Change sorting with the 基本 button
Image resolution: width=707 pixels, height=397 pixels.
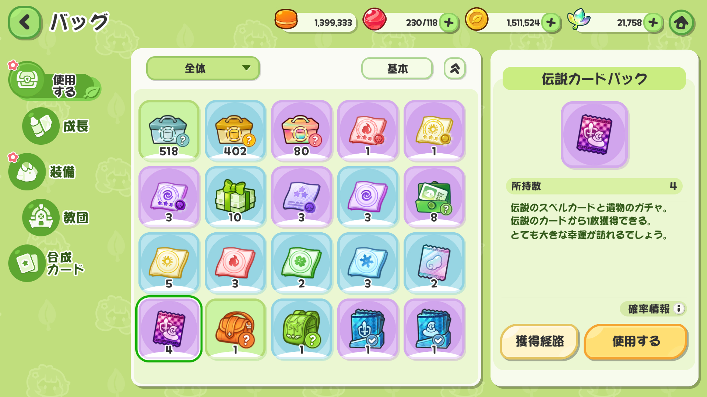397,68
